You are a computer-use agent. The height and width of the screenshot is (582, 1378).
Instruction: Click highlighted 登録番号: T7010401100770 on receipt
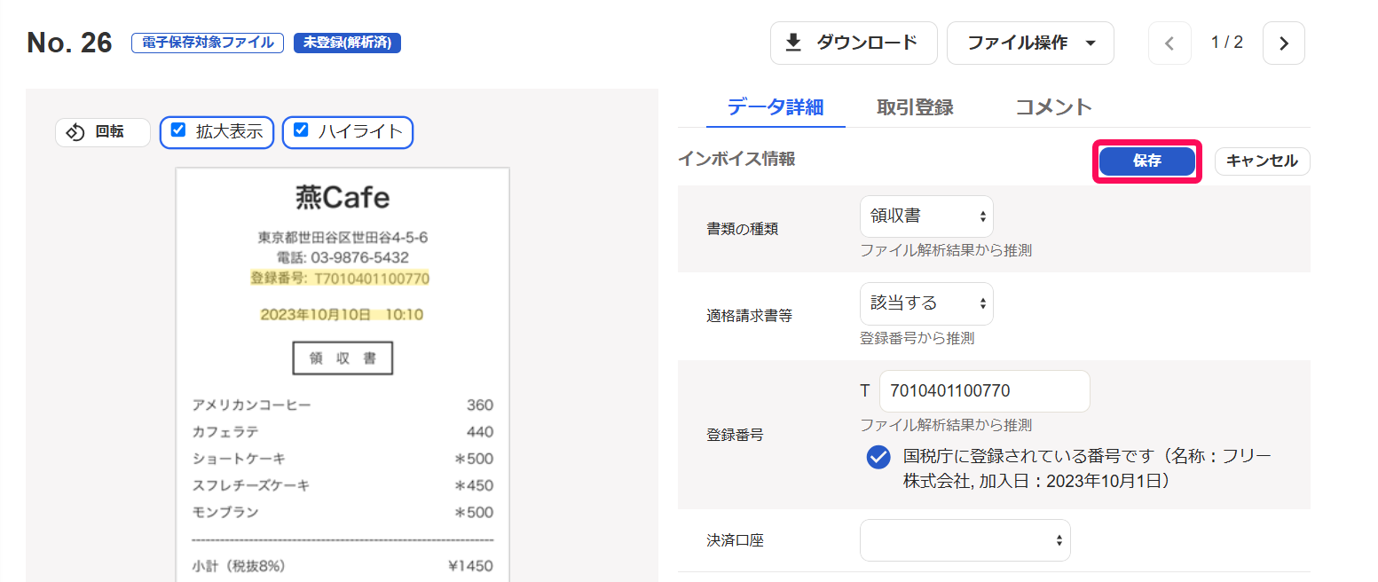(340, 279)
